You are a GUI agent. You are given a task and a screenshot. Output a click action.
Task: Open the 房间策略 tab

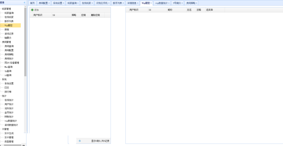coord(191,3)
